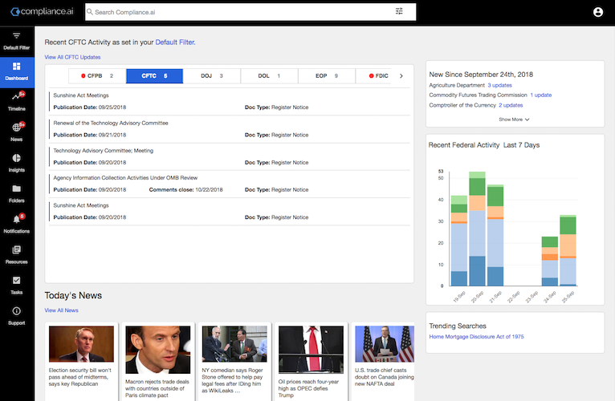Open Commodity Futures 1 update link

[541, 95]
